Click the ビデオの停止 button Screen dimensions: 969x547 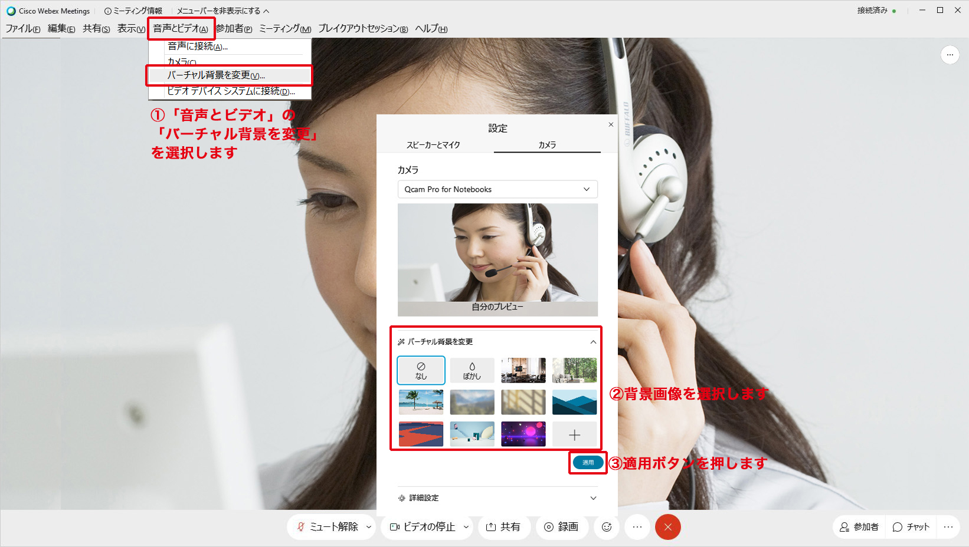[x=423, y=527]
